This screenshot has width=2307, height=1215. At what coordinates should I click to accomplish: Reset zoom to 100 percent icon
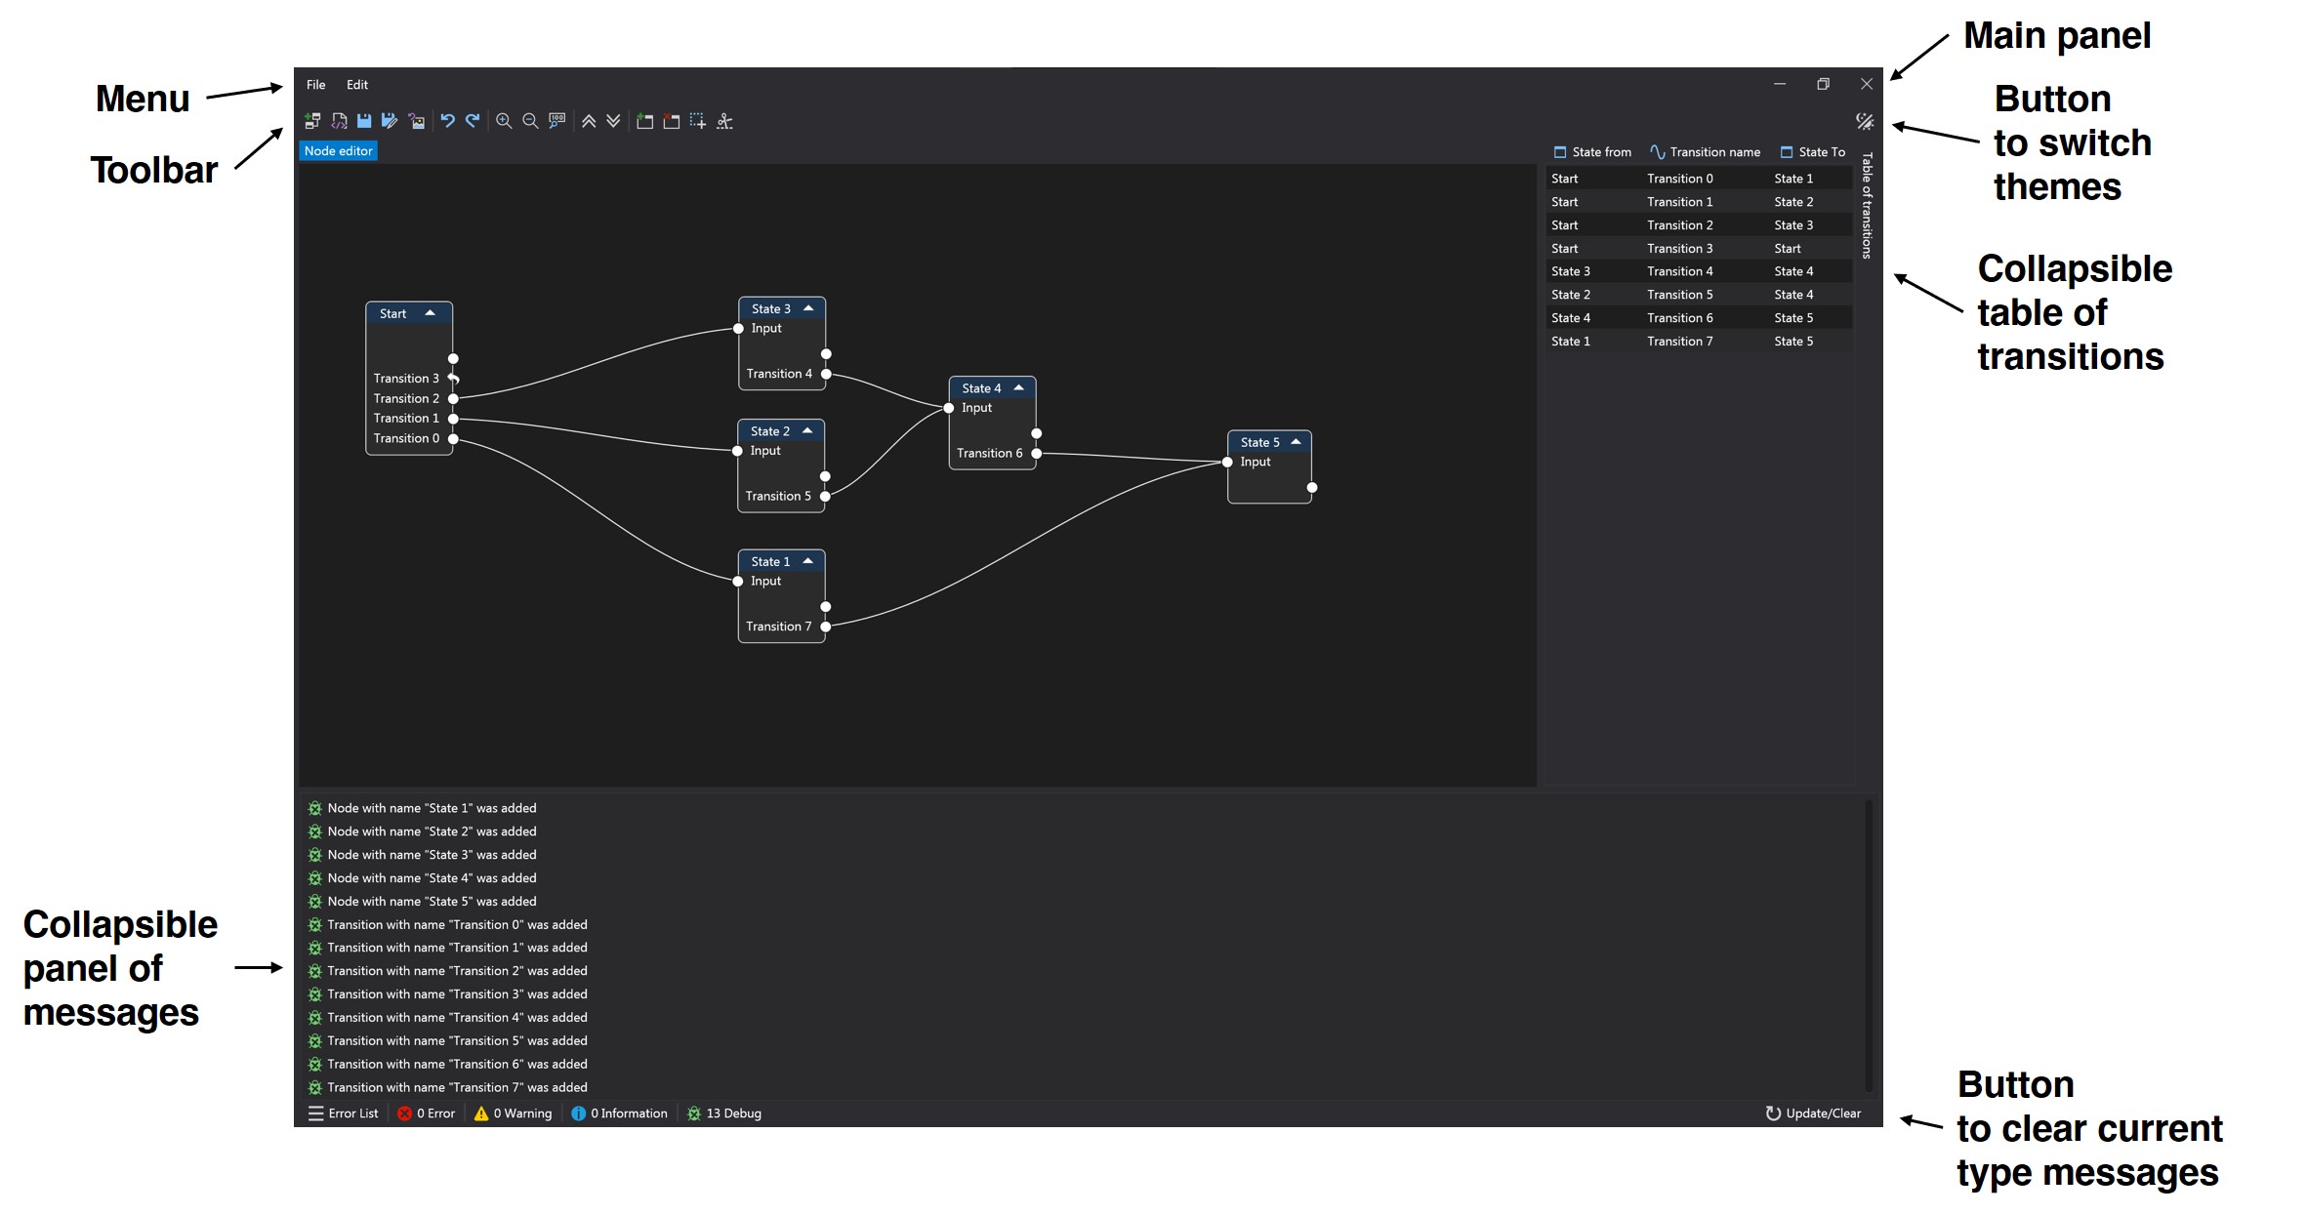pos(556,121)
